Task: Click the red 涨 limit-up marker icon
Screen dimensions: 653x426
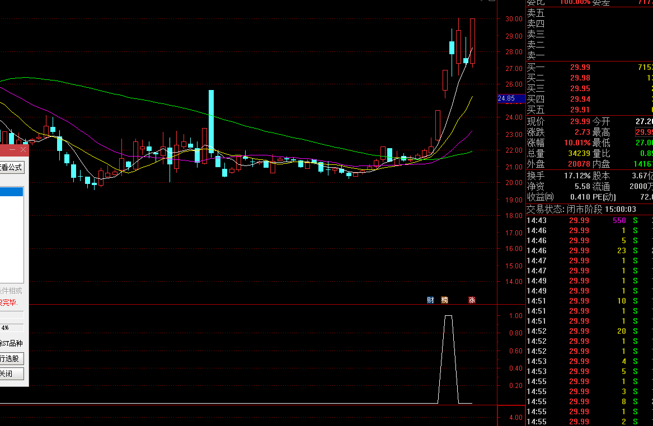Action: (472, 300)
